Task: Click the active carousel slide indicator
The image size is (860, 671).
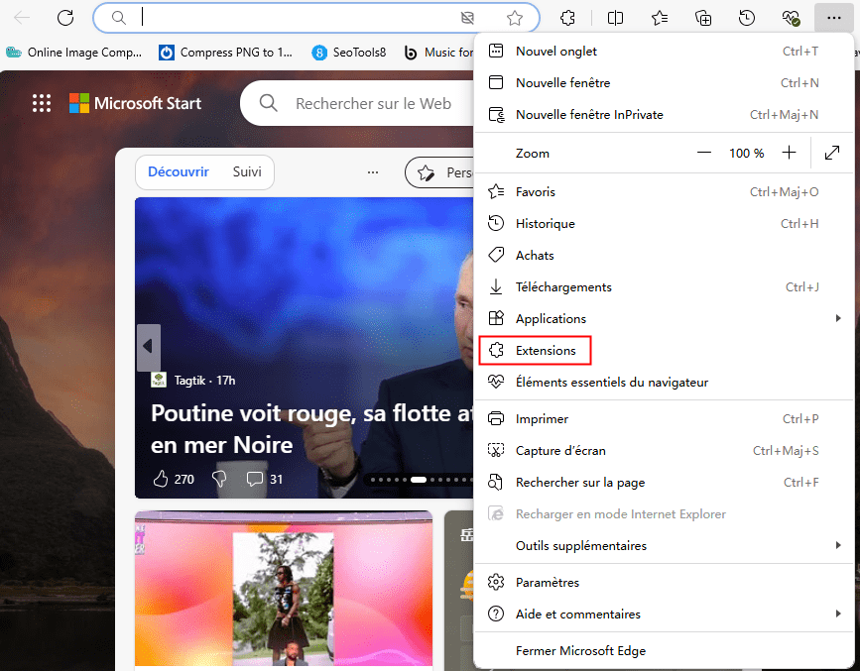Action: tap(419, 480)
